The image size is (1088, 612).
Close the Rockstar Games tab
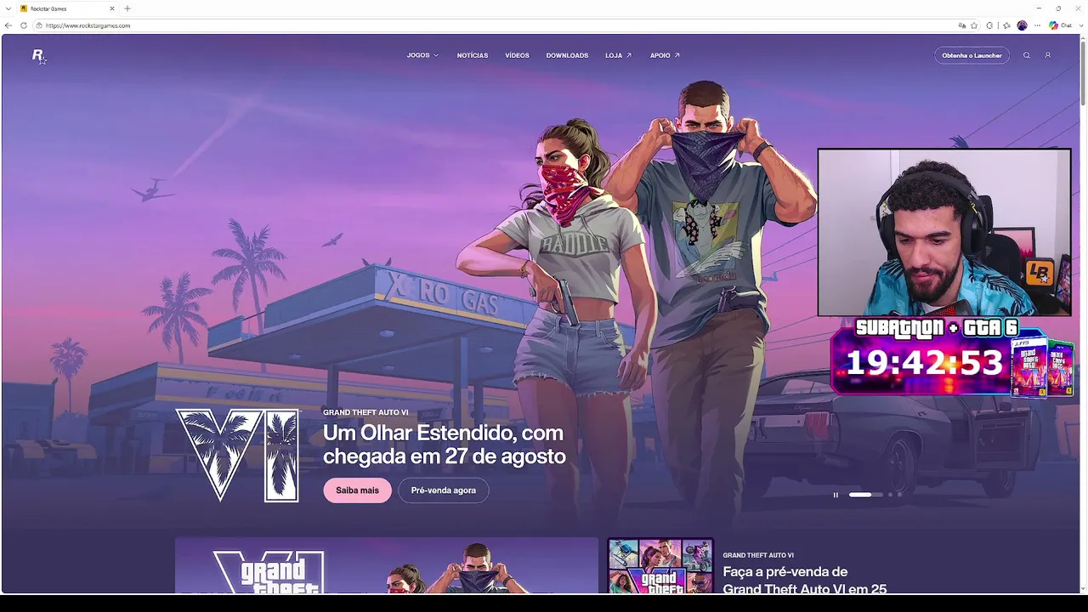(111, 8)
